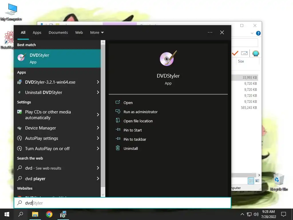Click scroll down arrow of results list
The height and width of the screenshot is (220, 293).
pyautogui.click(x=103, y=195)
